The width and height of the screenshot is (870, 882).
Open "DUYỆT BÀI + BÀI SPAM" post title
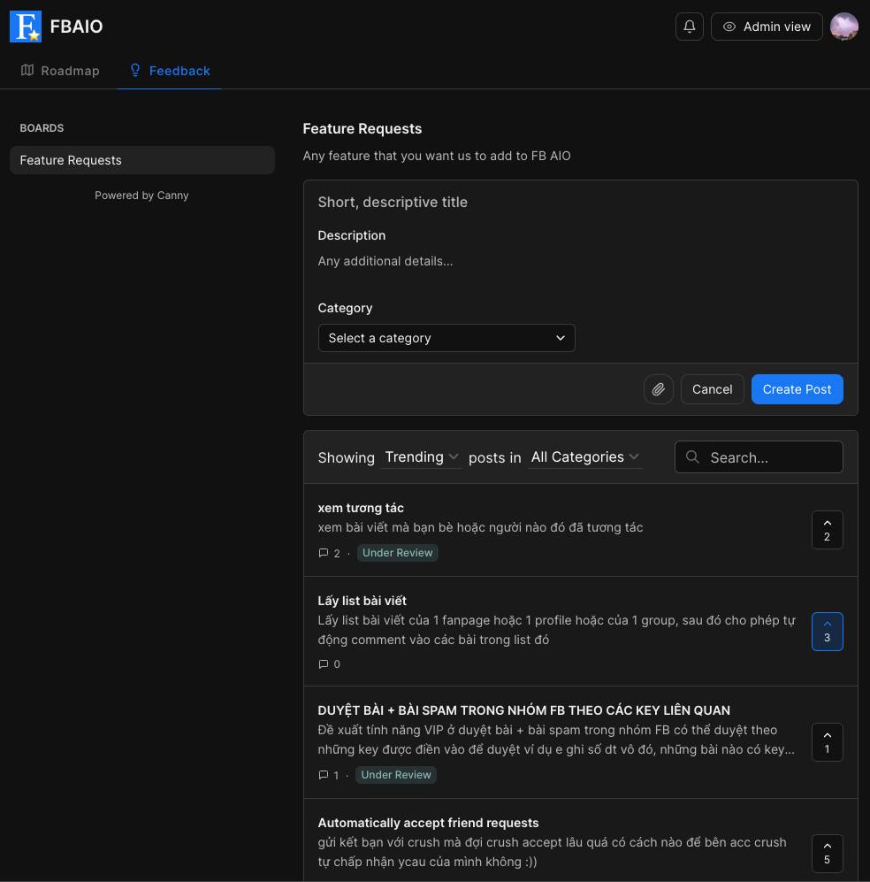point(523,710)
